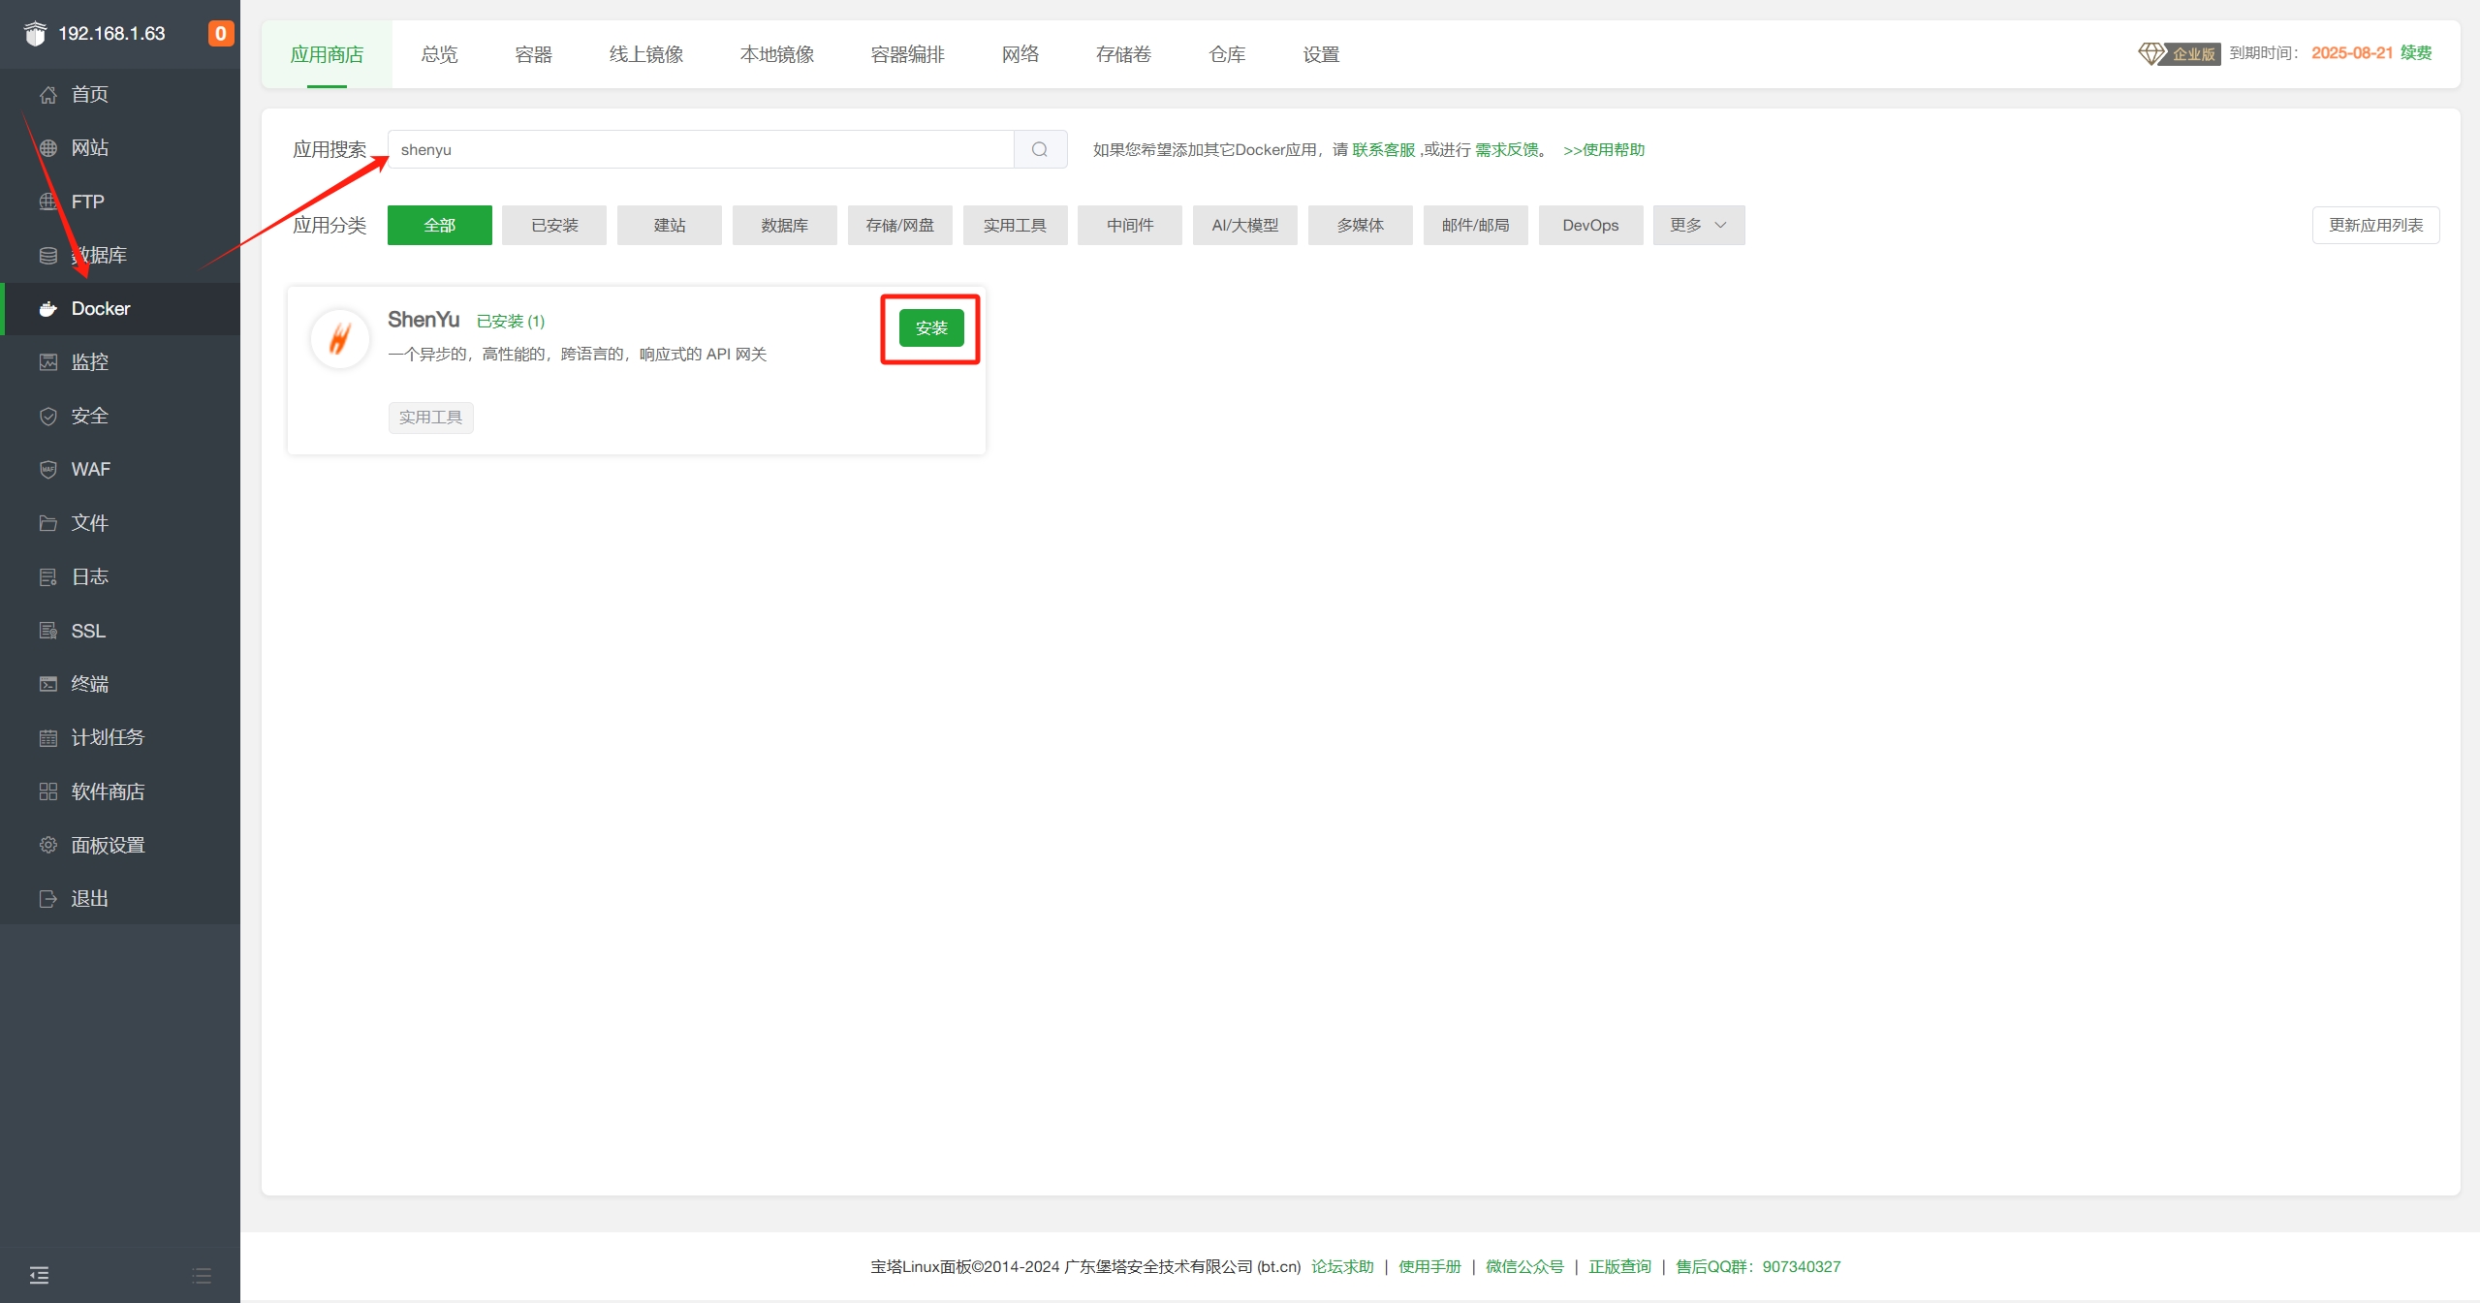Click 更新应用列表 button
This screenshot has height=1303, width=2480.
point(2374,225)
